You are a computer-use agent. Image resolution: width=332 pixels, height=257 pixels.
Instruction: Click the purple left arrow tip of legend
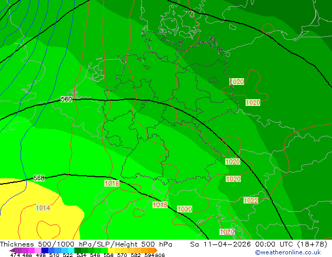point(12,250)
